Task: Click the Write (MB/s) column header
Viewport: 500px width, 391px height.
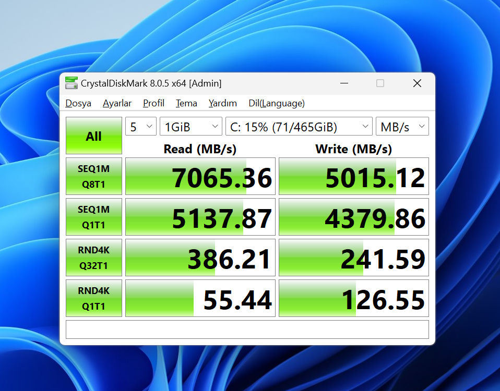Action: click(354, 149)
